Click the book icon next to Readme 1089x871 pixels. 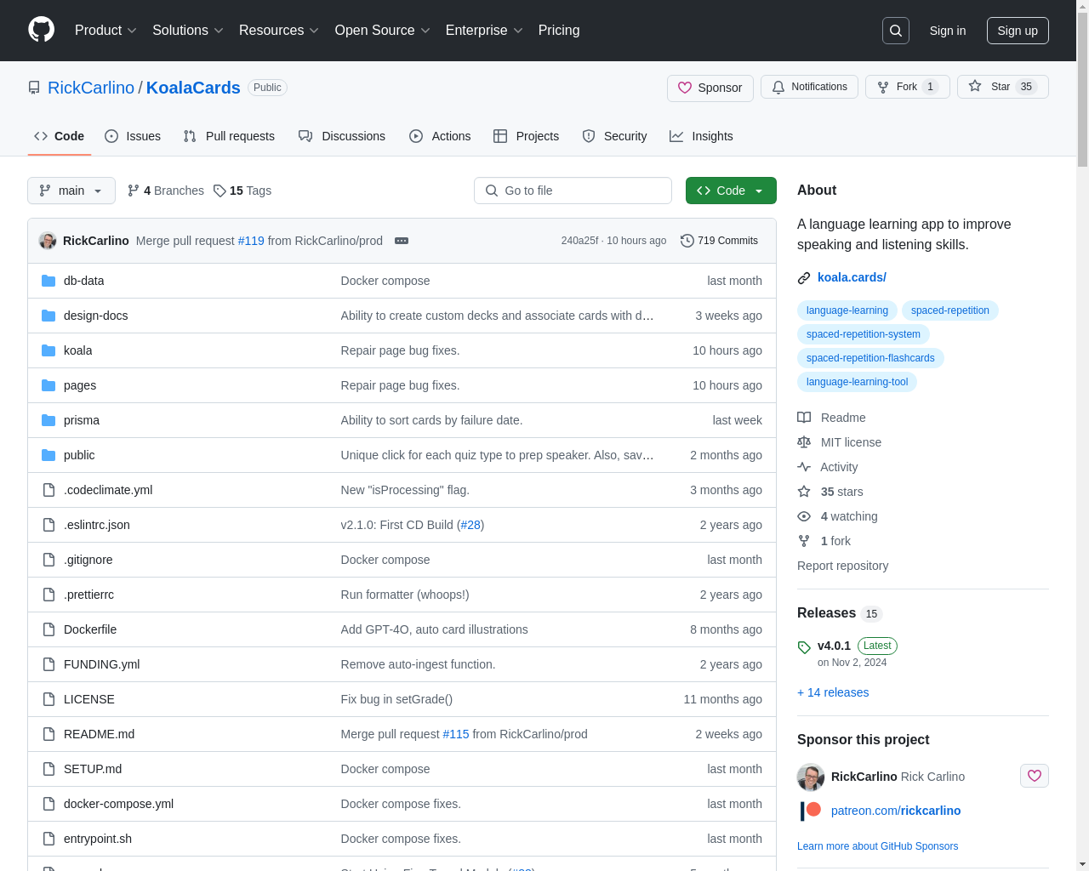point(804,418)
